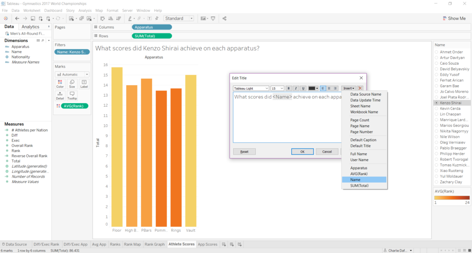The height and width of the screenshot is (253, 472).
Task: Click the Bold button in Edit Title
Action: (289, 88)
